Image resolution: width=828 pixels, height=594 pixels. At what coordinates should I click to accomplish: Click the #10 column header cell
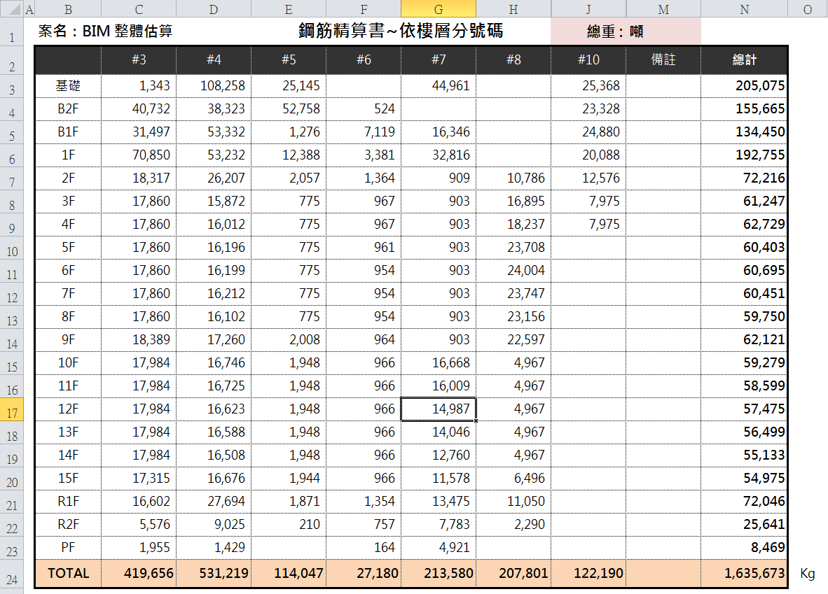pyautogui.click(x=588, y=59)
